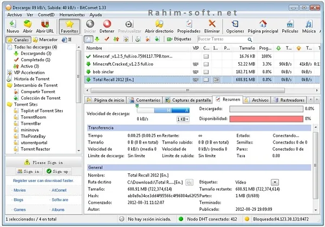
Task: Click the Ruta destino browse button
Action: pos(189,183)
